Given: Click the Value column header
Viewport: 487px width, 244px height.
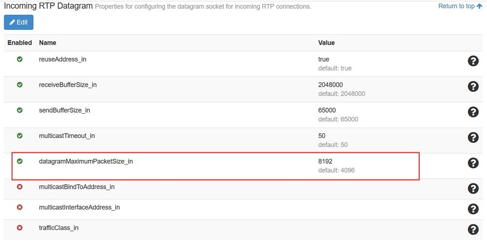Looking at the screenshot, I should tap(327, 43).
